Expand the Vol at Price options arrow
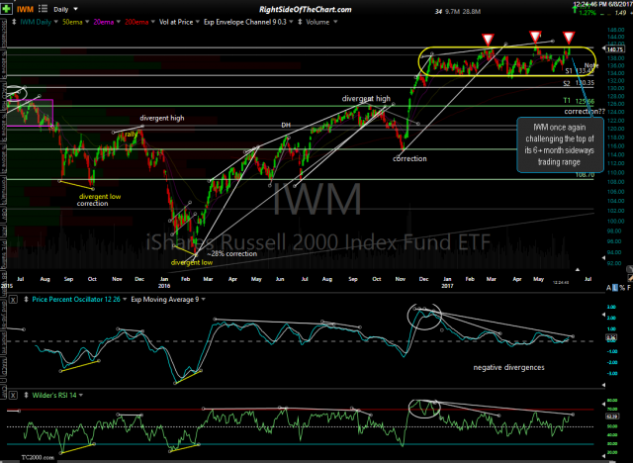 [198, 22]
